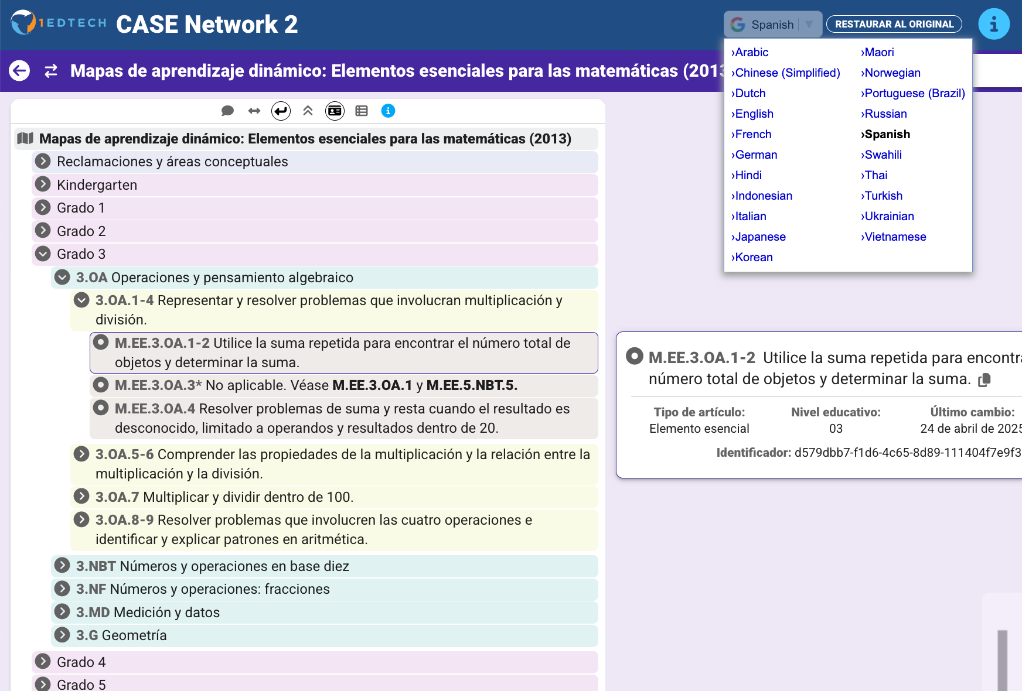Image resolution: width=1022 pixels, height=691 pixels.
Task: Click the 1EdTech logo
Action: 59,23
